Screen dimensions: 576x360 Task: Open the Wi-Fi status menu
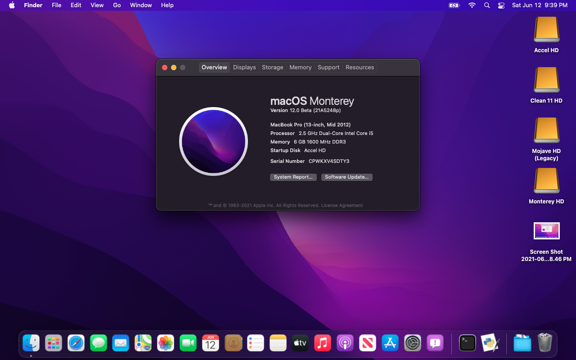coord(472,5)
